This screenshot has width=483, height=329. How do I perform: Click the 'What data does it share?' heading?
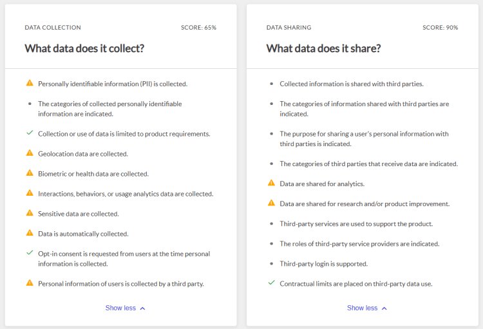pyautogui.click(x=323, y=48)
